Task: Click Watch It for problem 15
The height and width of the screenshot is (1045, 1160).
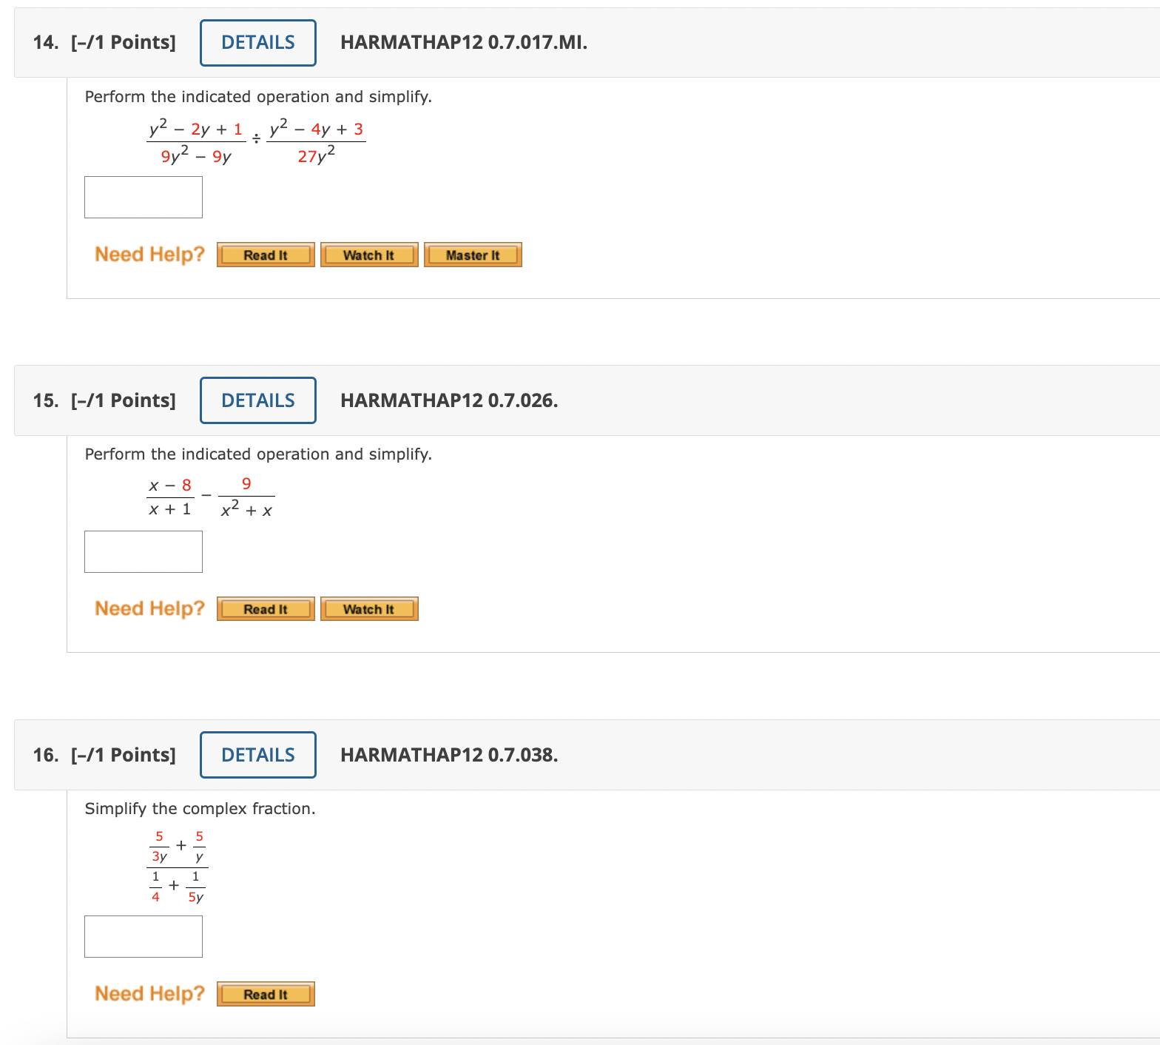Action: pos(368,608)
